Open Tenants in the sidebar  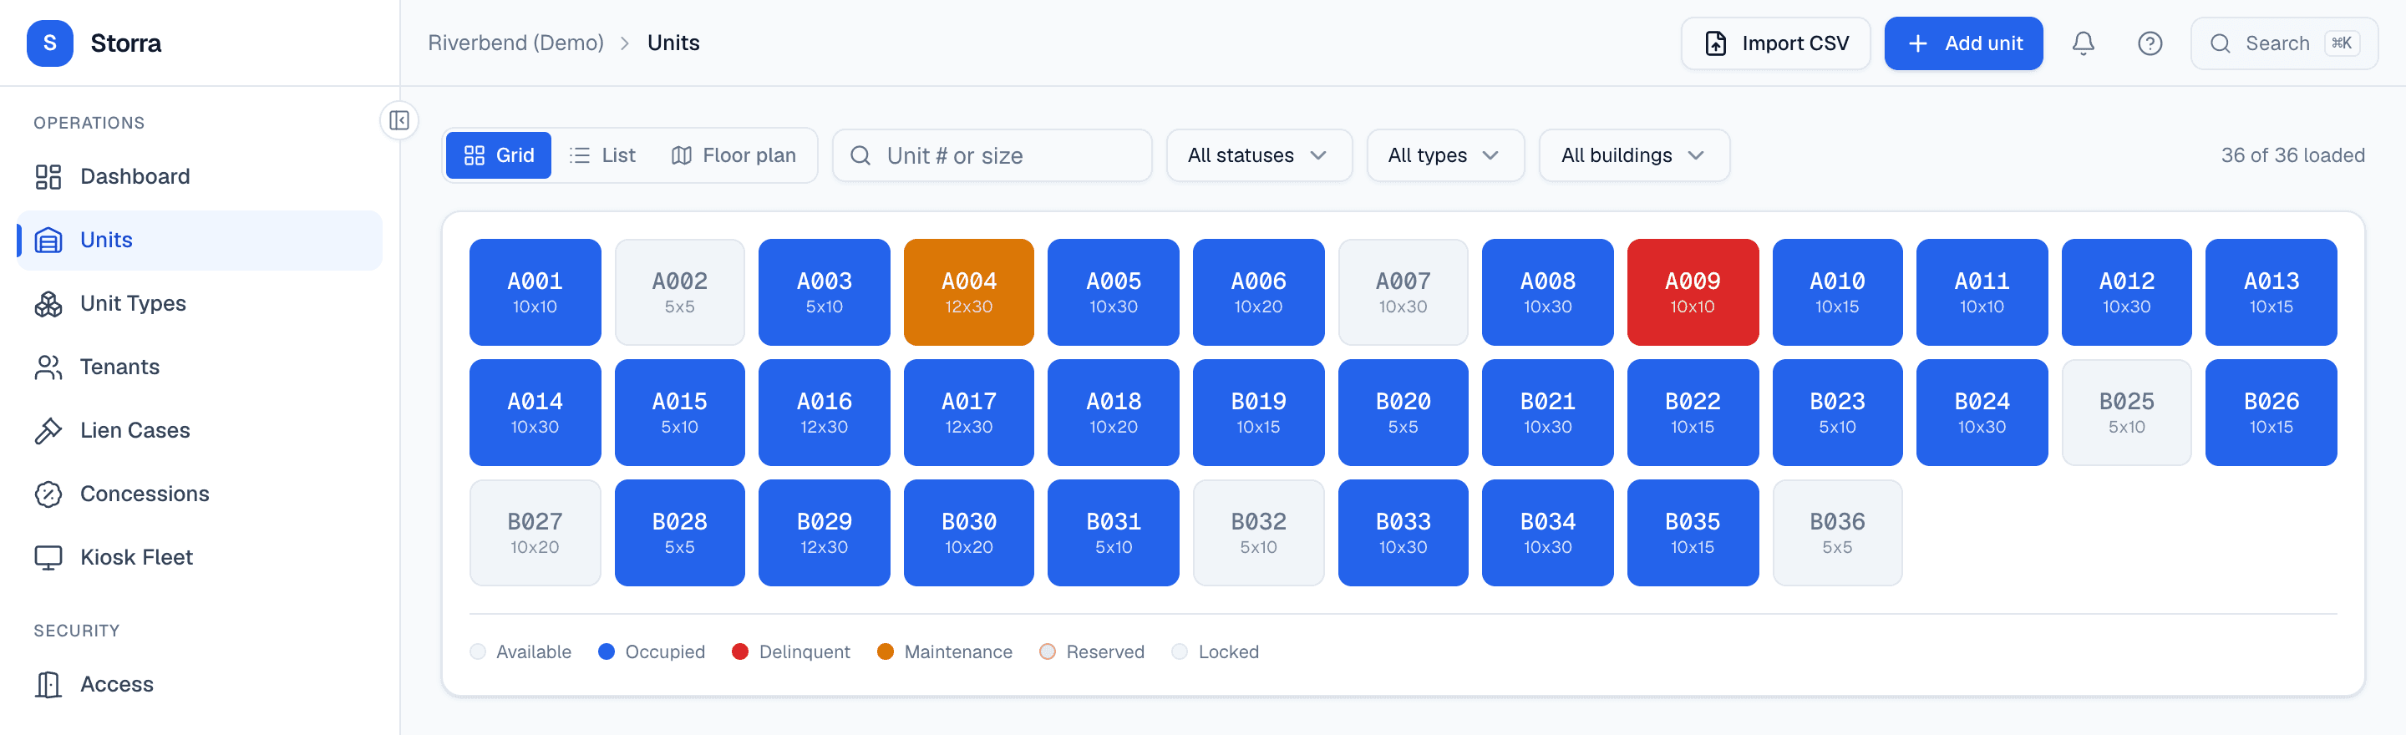pyautogui.click(x=200, y=367)
